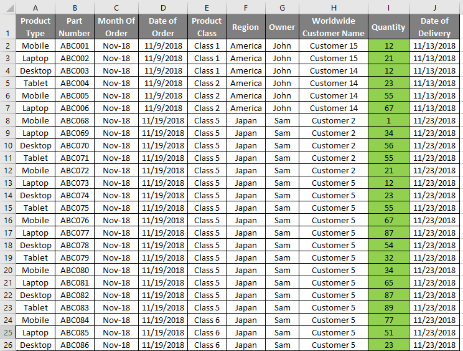
Task: Click the Product Type header cell
Action: 35,27
